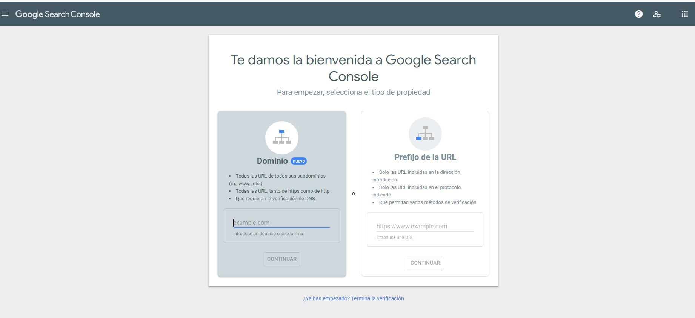
Task: Click 'Que permitan varios métodos de verificación' text
Action: (x=427, y=202)
